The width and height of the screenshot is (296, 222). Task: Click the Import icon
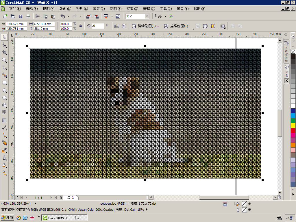[x=88, y=16]
